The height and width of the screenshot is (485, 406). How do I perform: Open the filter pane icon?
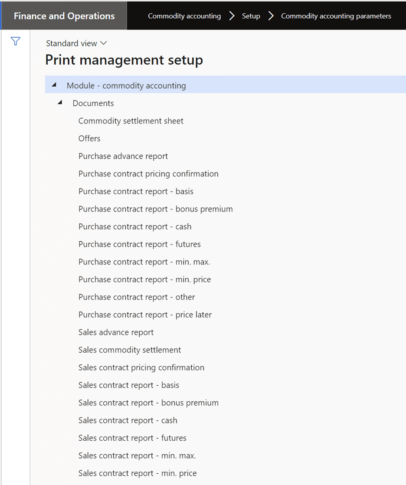pyautogui.click(x=15, y=41)
